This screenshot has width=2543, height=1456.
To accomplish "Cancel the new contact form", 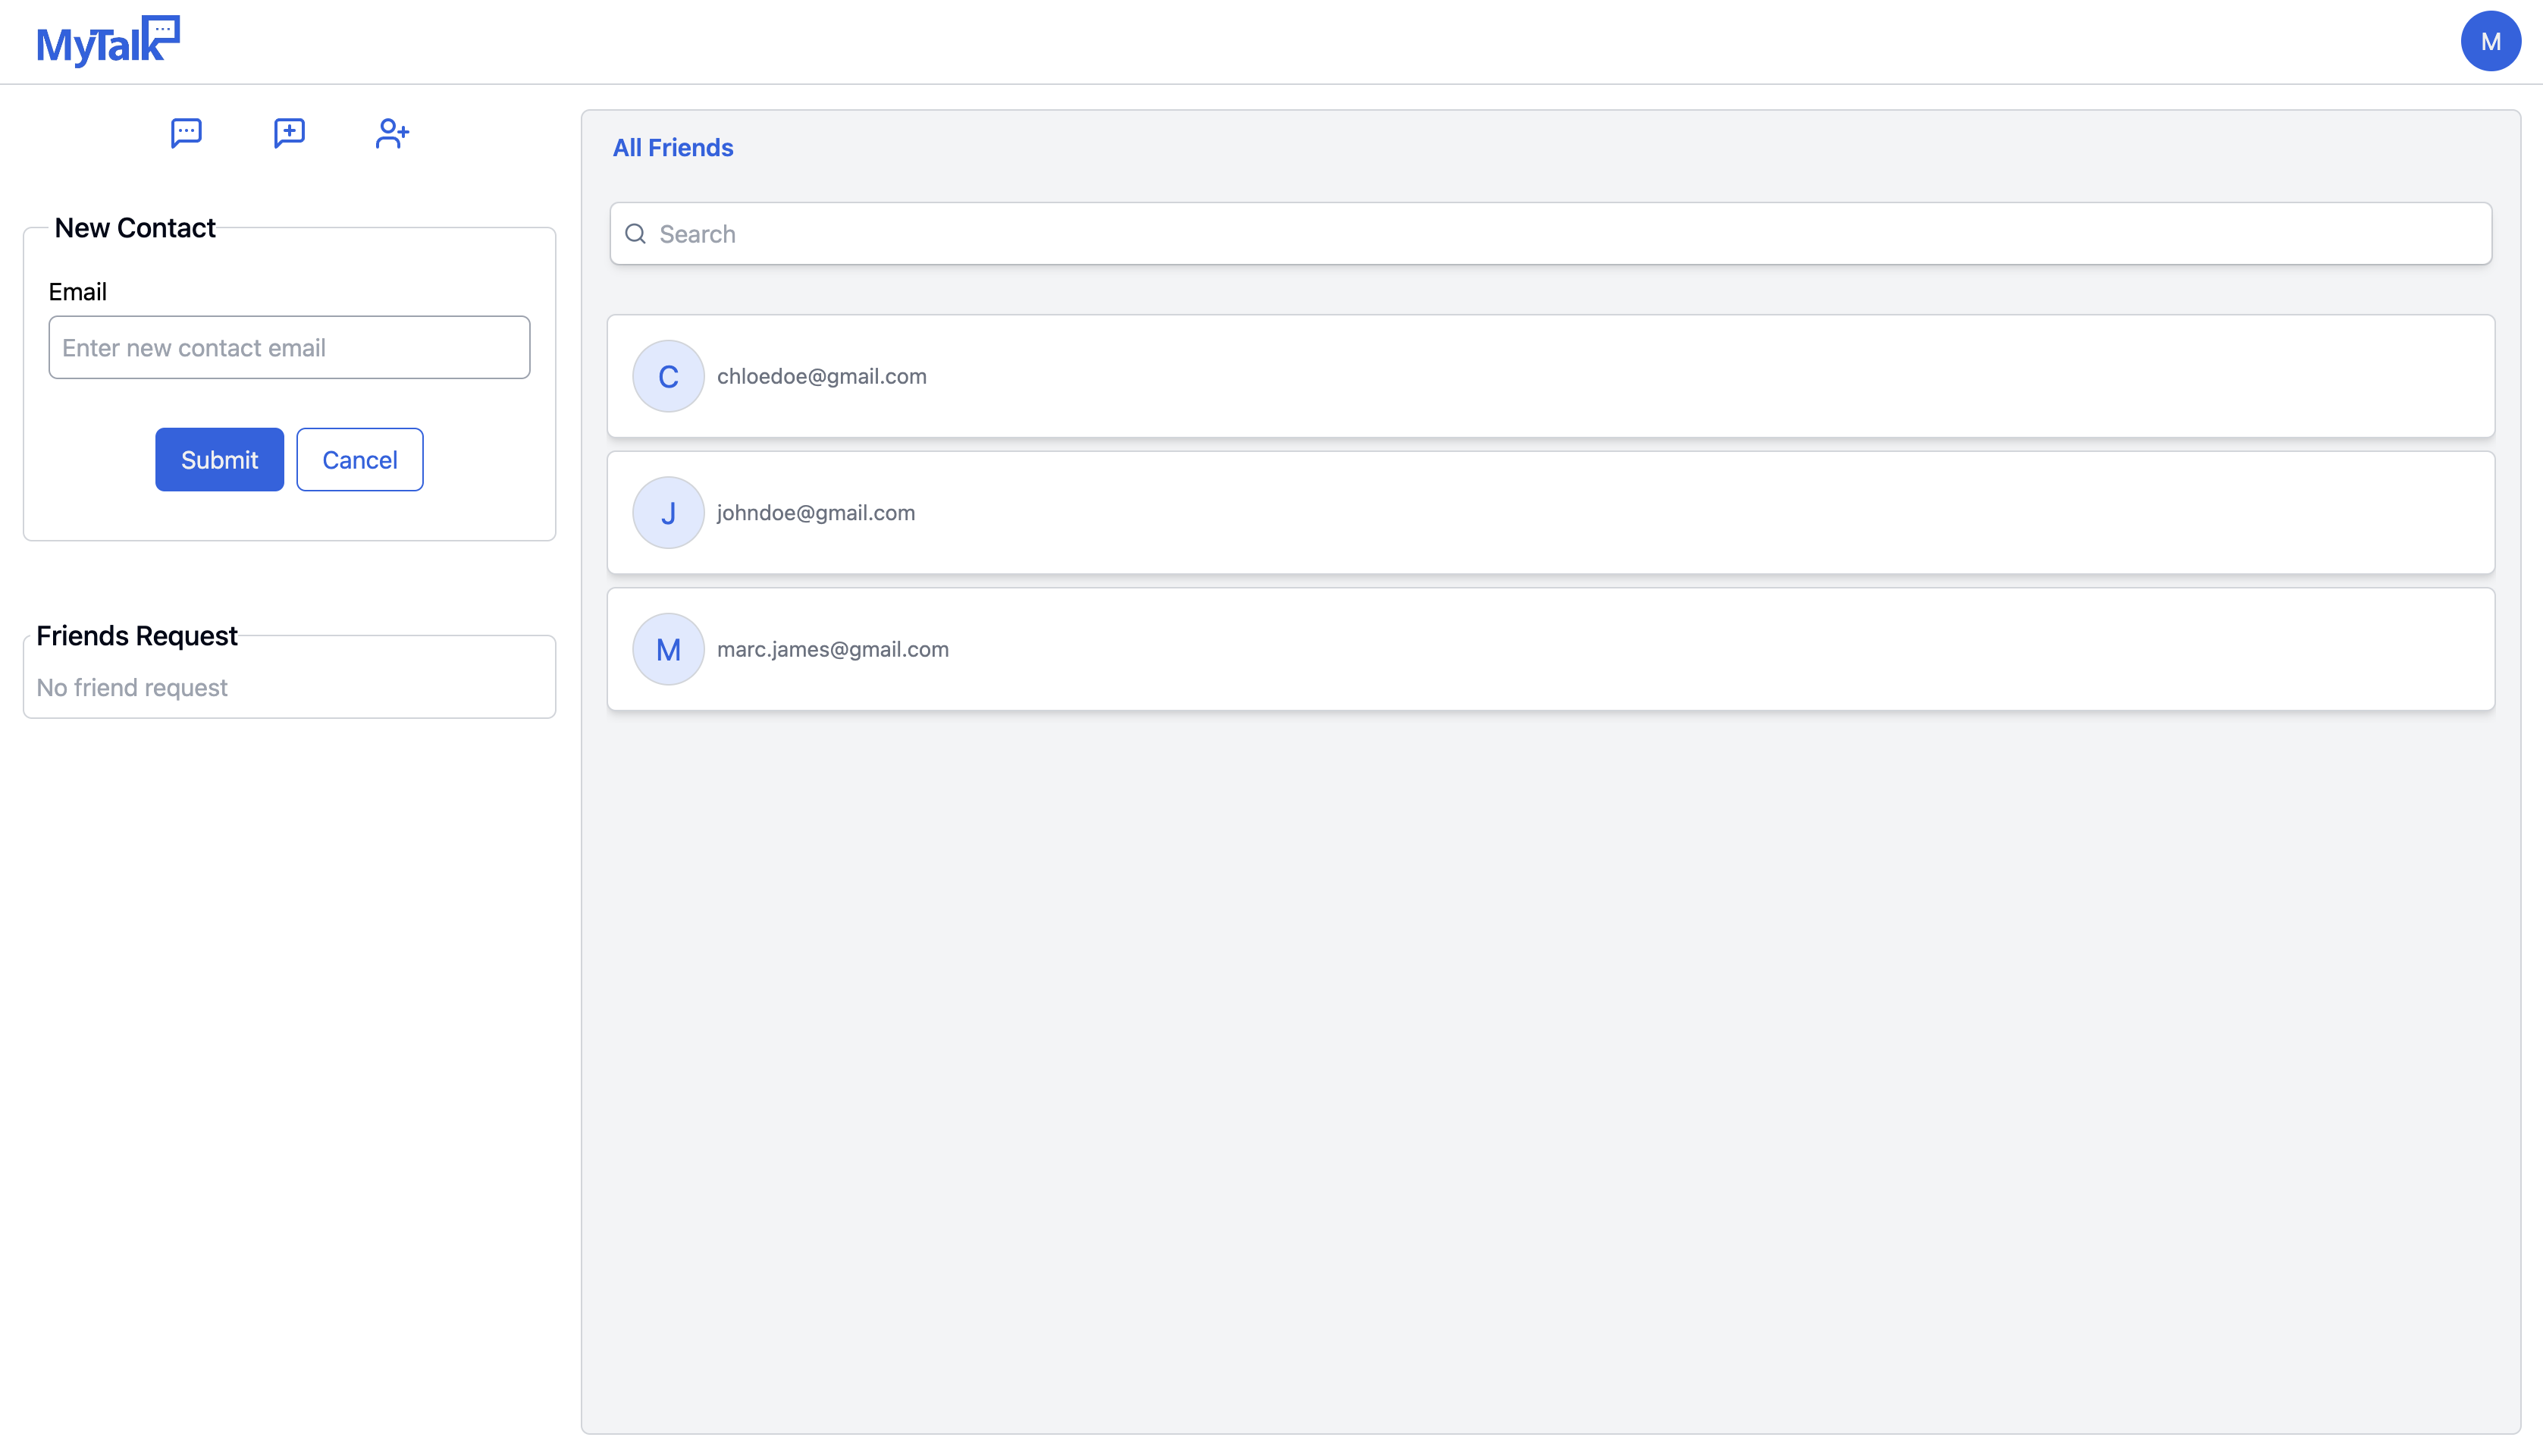I will tap(360, 460).
